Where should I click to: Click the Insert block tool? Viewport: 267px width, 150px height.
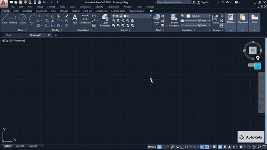(156, 19)
